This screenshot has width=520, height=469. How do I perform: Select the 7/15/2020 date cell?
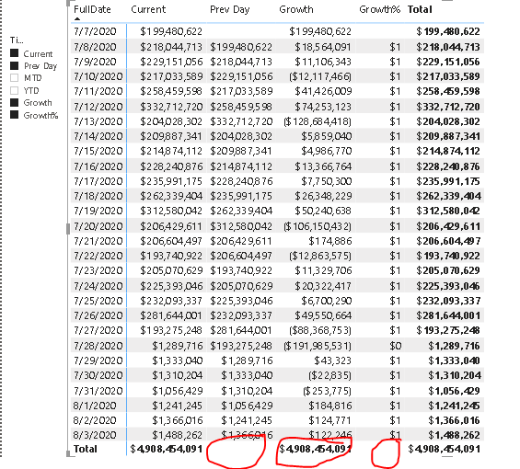[x=98, y=151]
